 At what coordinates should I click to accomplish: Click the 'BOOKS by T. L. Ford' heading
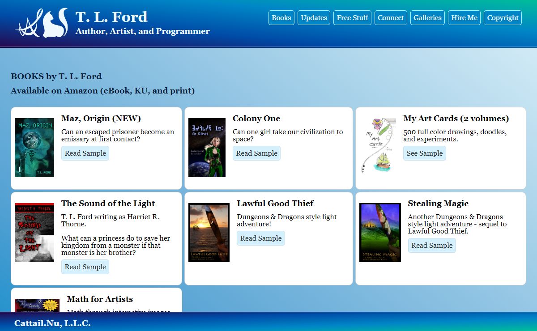(x=56, y=76)
